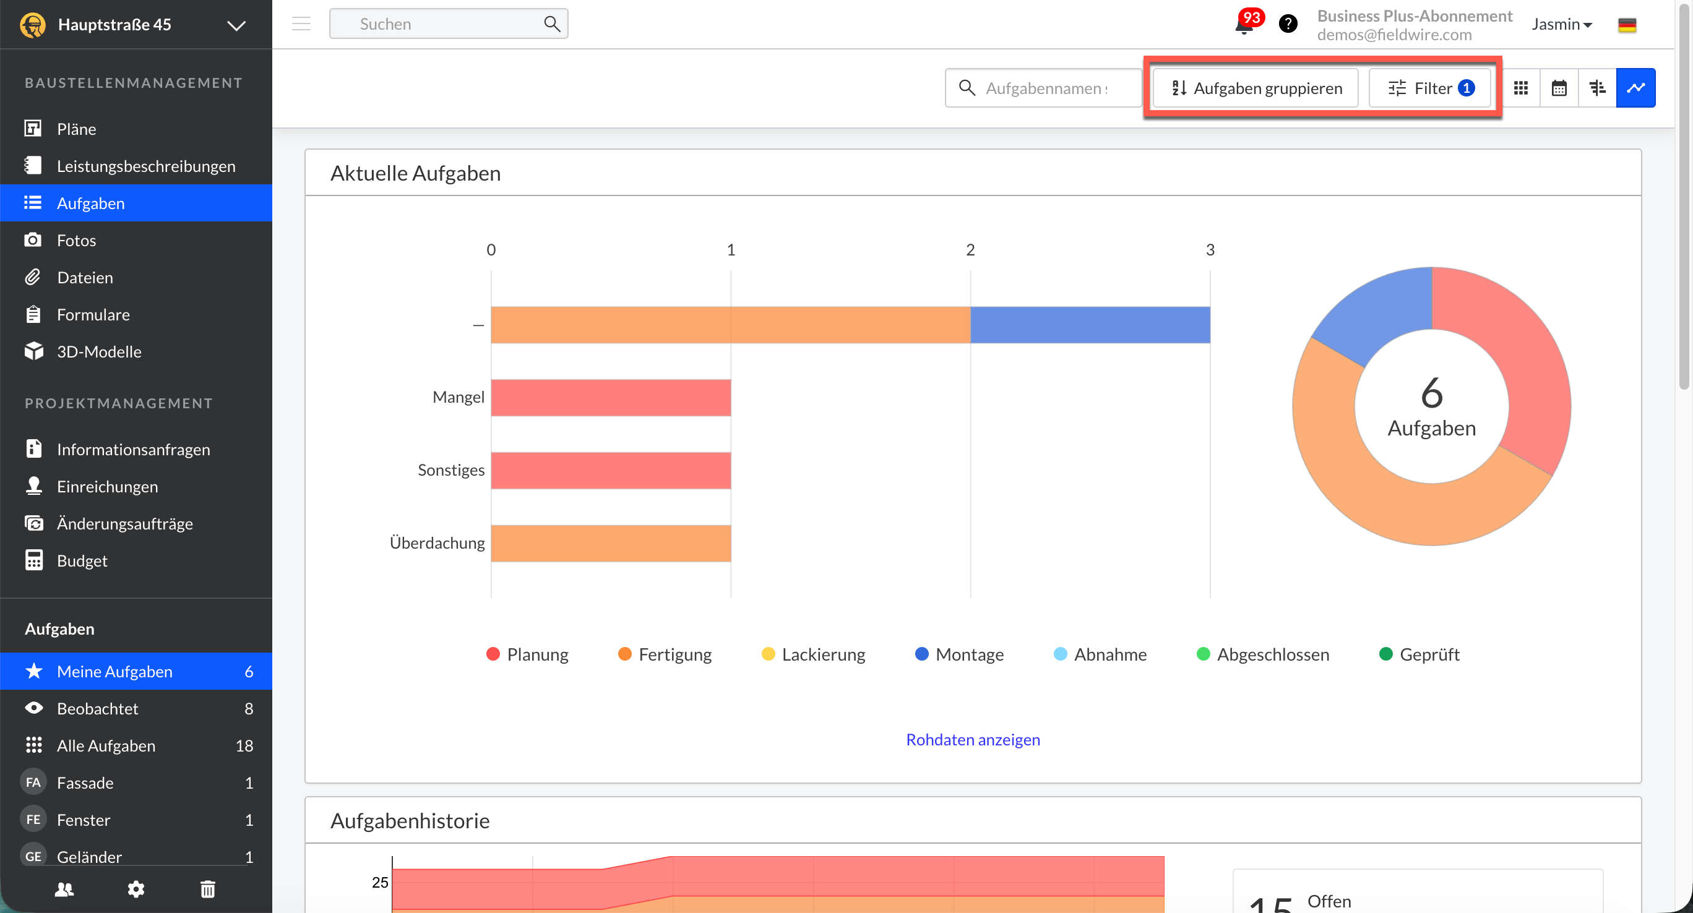This screenshot has height=913, width=1693.
Task: Open project settings gear icon
Action: 136,889
